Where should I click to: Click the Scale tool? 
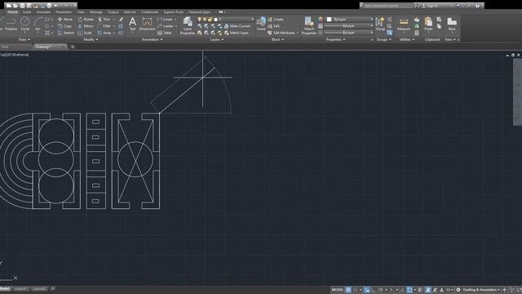(85, 33)
